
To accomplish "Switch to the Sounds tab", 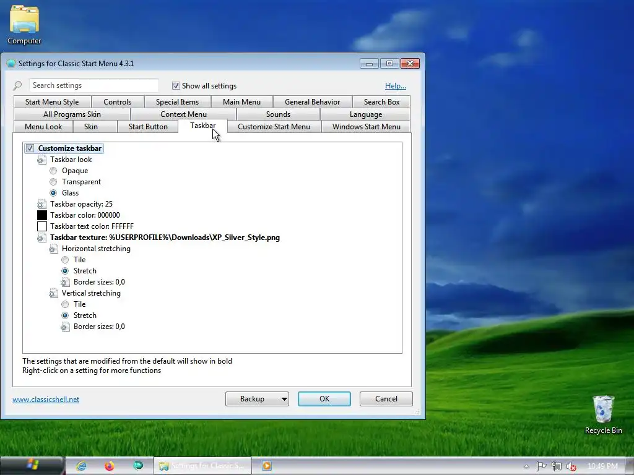I will click(278, 114).
